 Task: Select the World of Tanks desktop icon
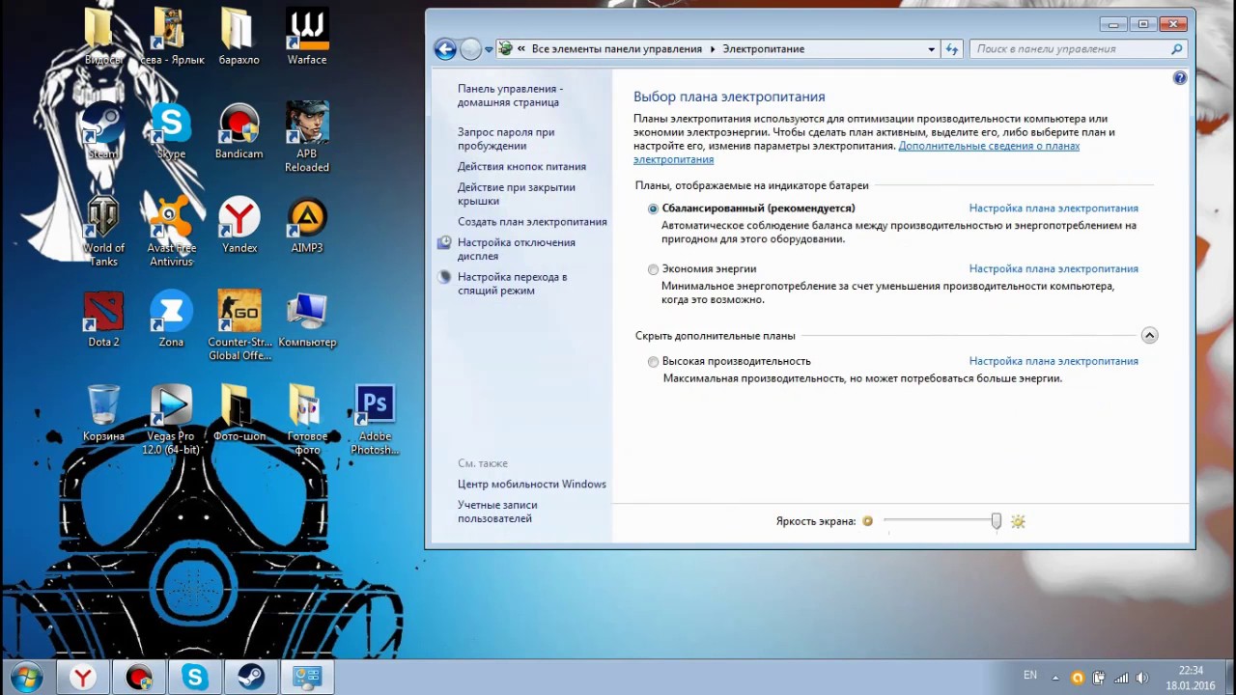(x=103, y=231)
